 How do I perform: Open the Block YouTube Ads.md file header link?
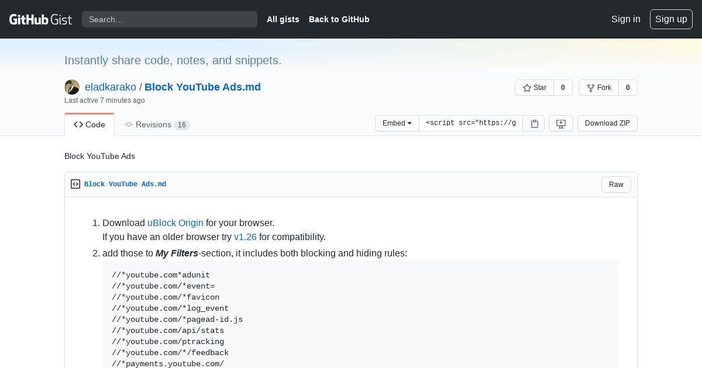[x=125, y=184]
